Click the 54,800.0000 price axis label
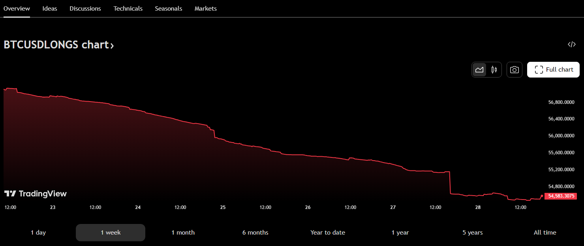584x246 pixels. (x=561, y=187)
